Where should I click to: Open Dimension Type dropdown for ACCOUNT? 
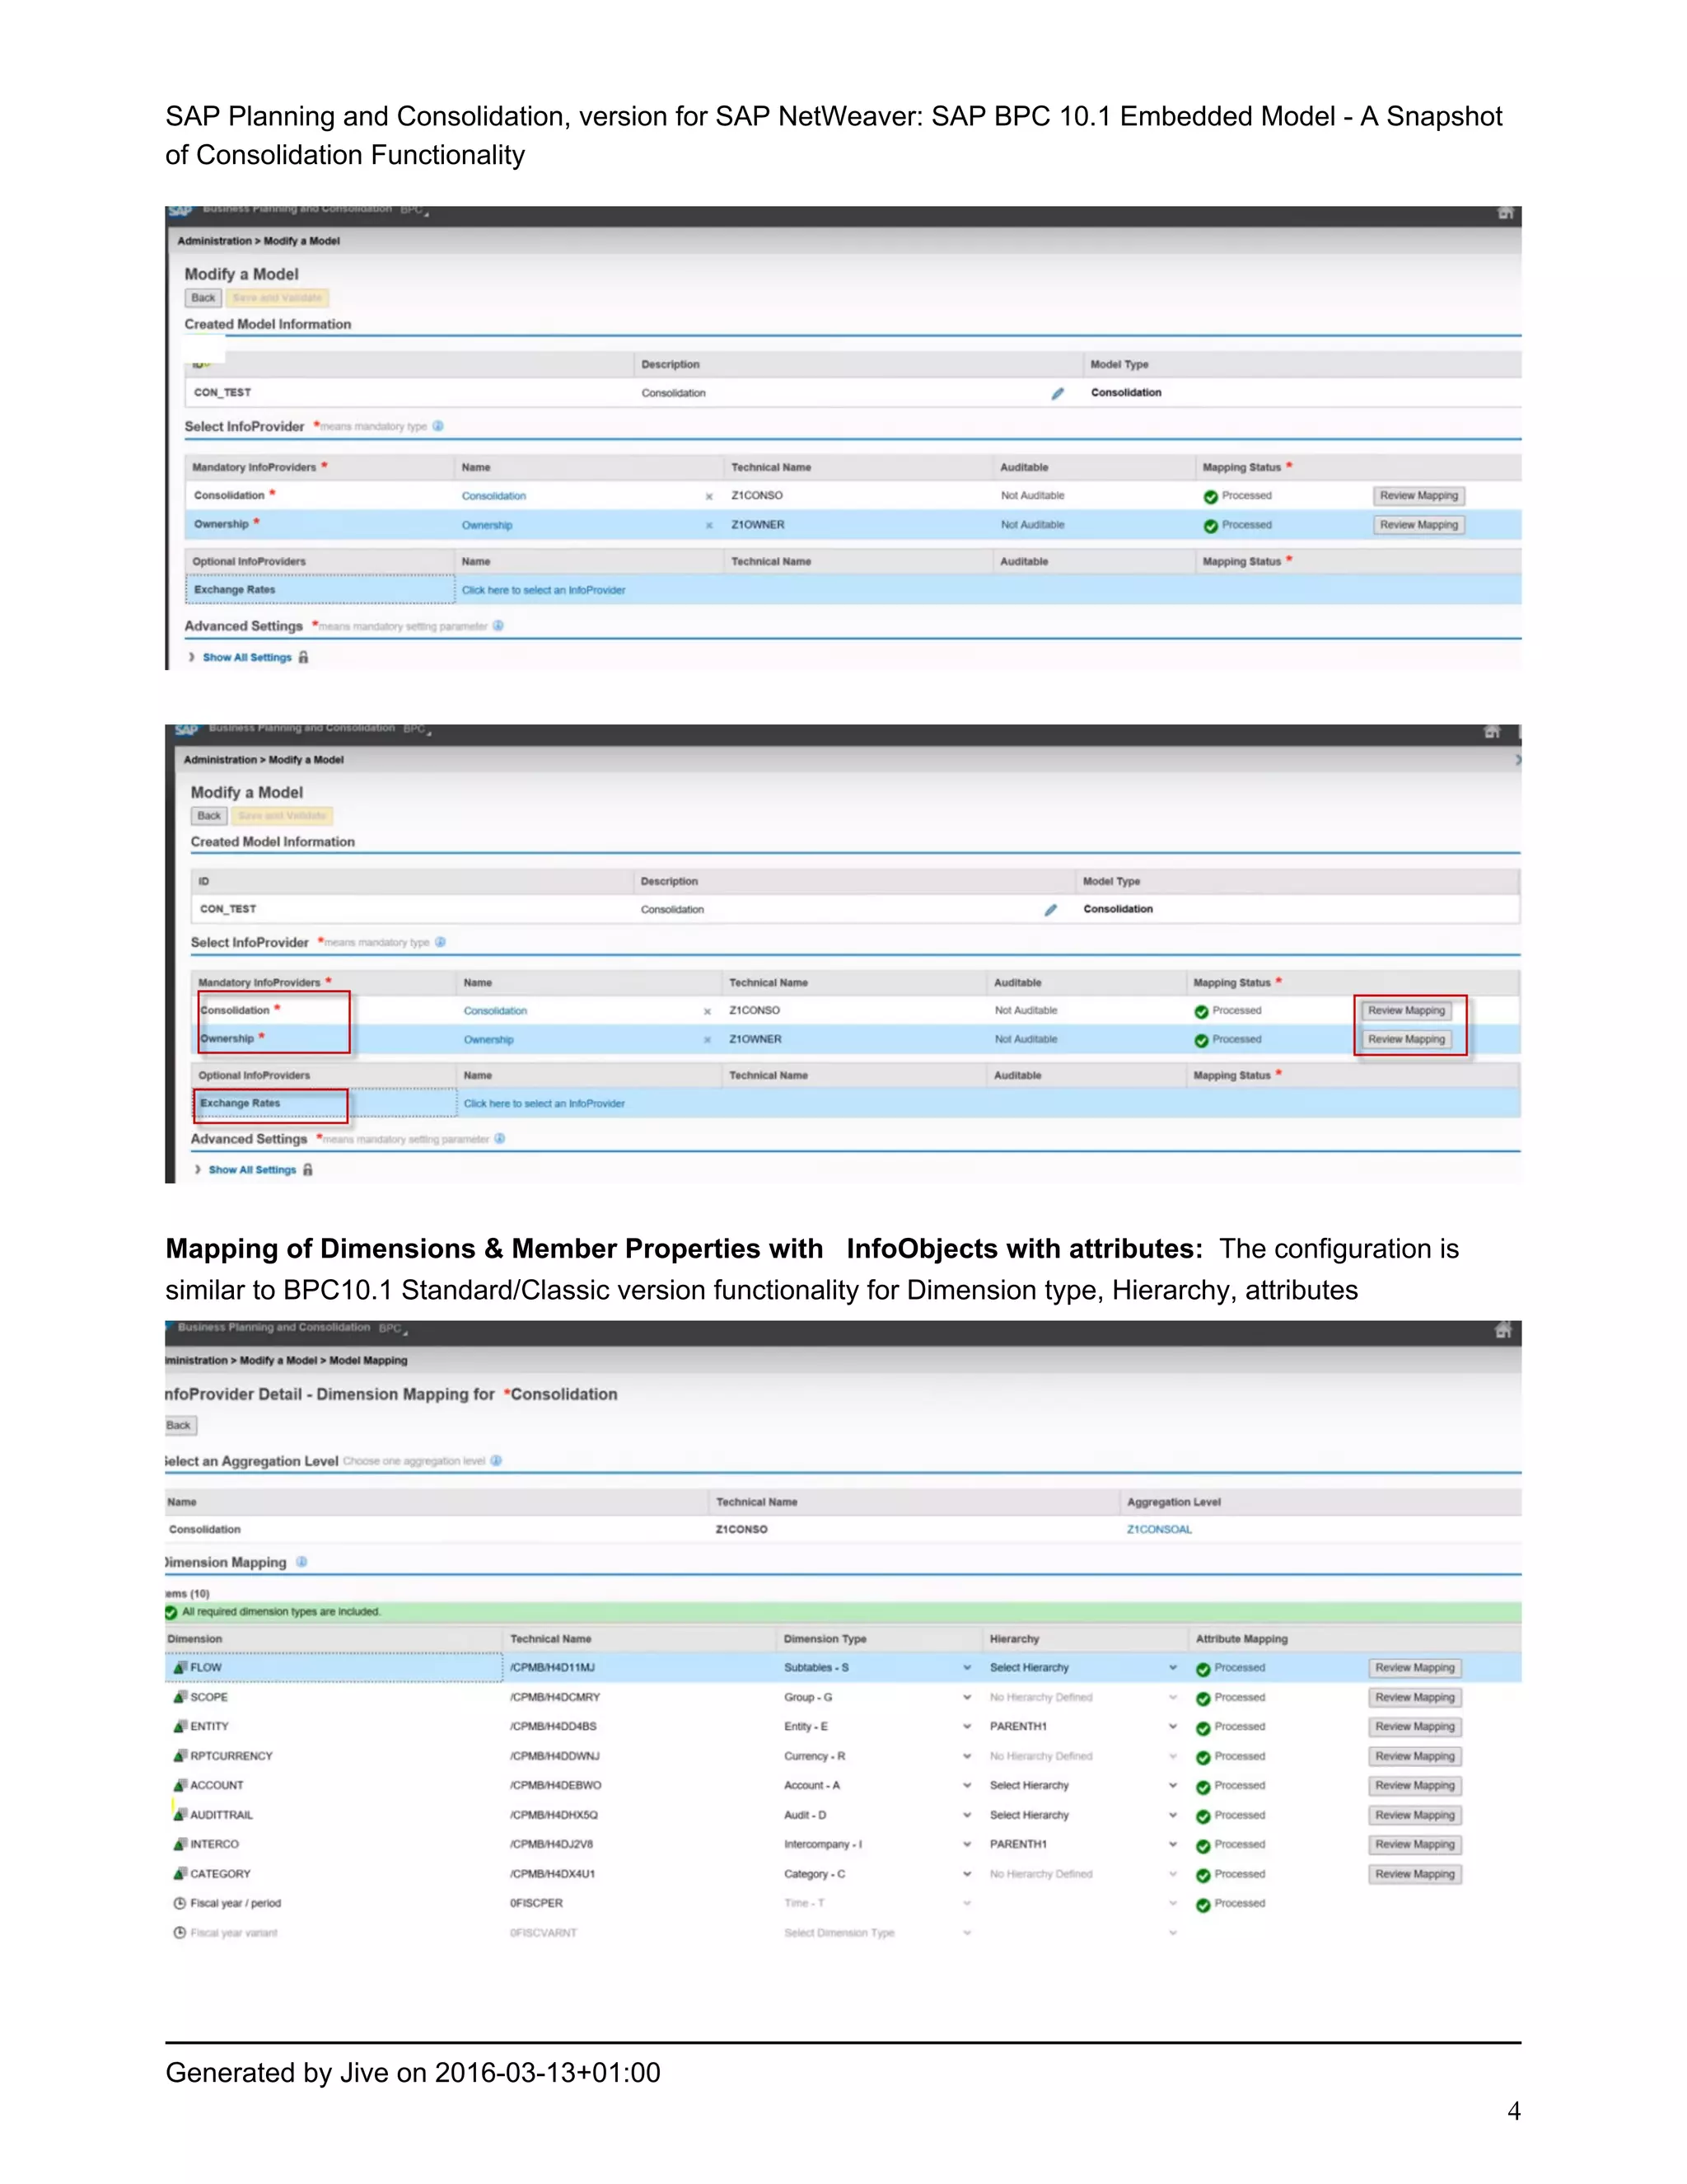[966, 1785]
